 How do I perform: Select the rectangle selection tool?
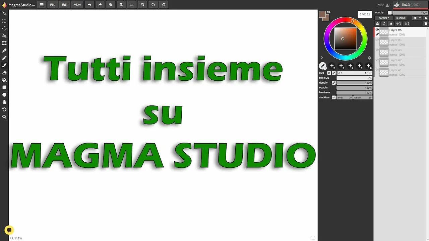[x=4, y=21]
